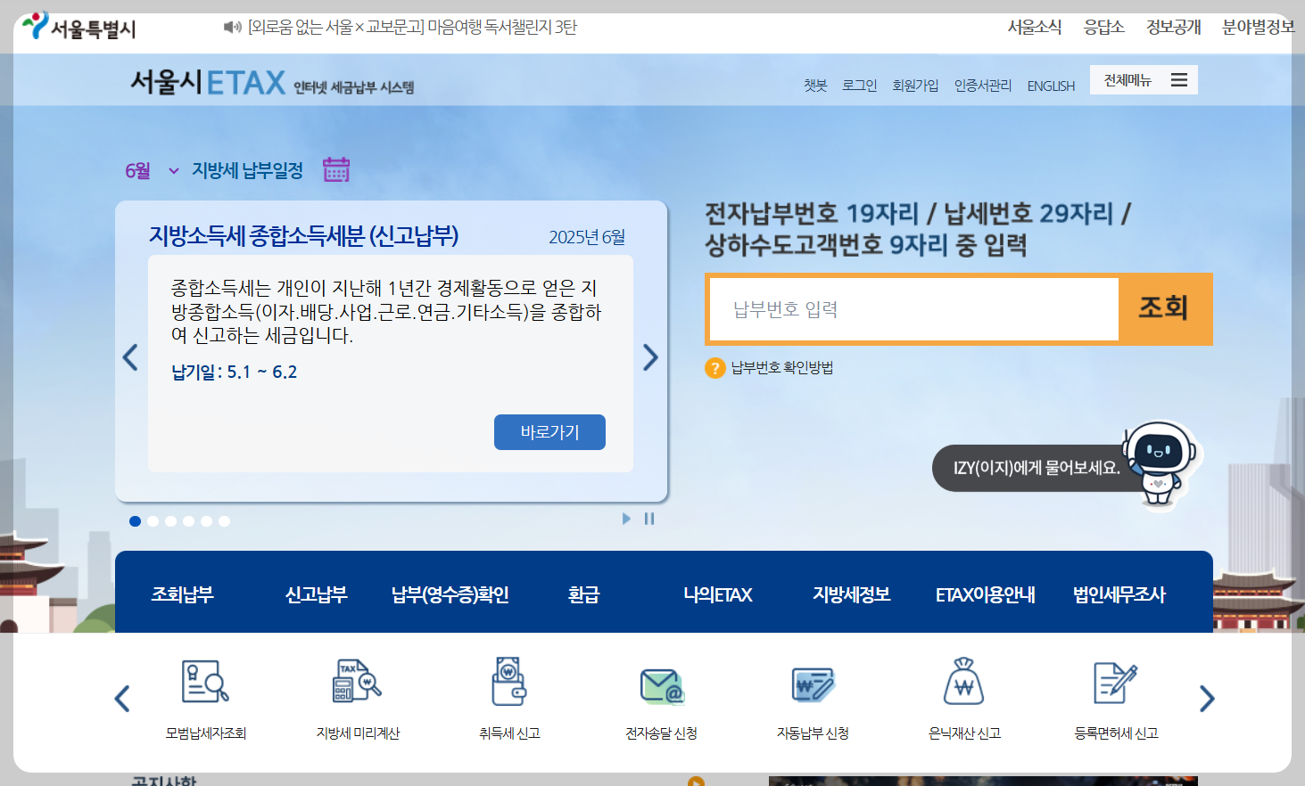Pause the banner slideshow

[x=648, y=519]
